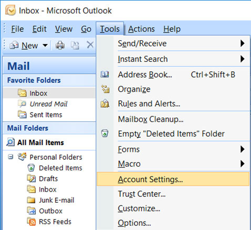The height and width of the screenshot is (230, 251).
Task: Click the Rules and Alerts icon
Action: [x=105, y=103]
